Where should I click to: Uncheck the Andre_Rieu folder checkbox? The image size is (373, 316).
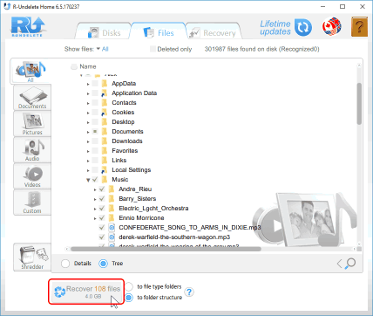point(102,189)
